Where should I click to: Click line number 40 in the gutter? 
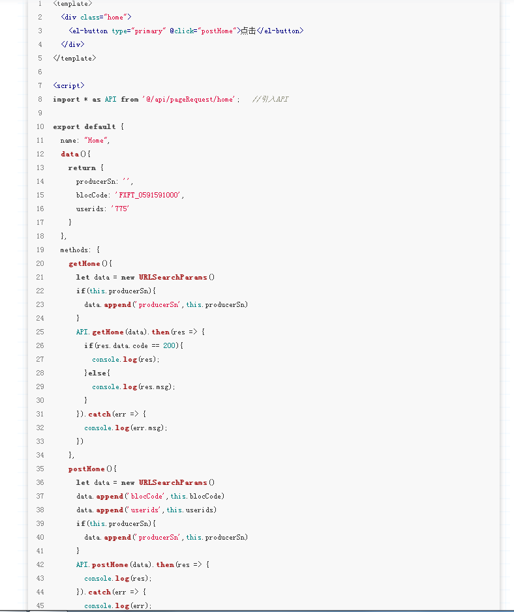pos(40,537)
